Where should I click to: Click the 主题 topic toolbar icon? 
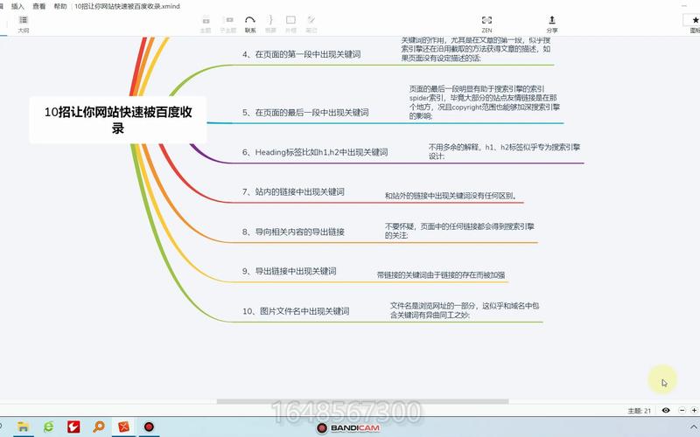click(206, 24)
